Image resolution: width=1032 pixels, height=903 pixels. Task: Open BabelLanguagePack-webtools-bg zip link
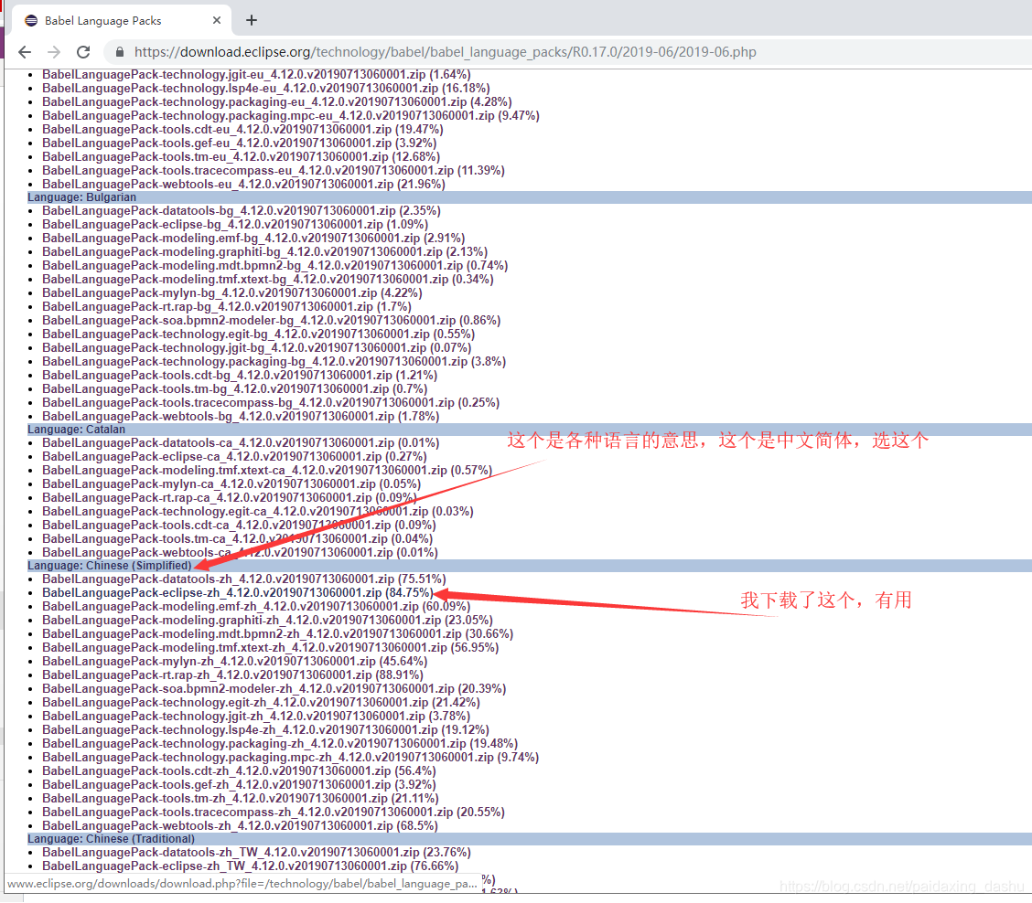click(x=241, y=417)
